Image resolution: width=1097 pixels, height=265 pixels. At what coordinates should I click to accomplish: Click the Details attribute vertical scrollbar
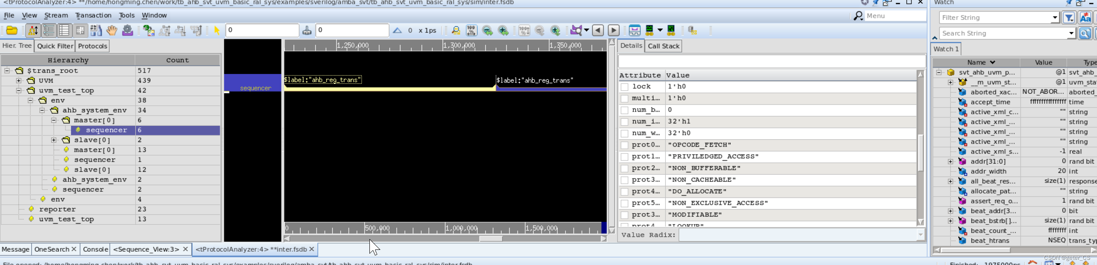921,153
